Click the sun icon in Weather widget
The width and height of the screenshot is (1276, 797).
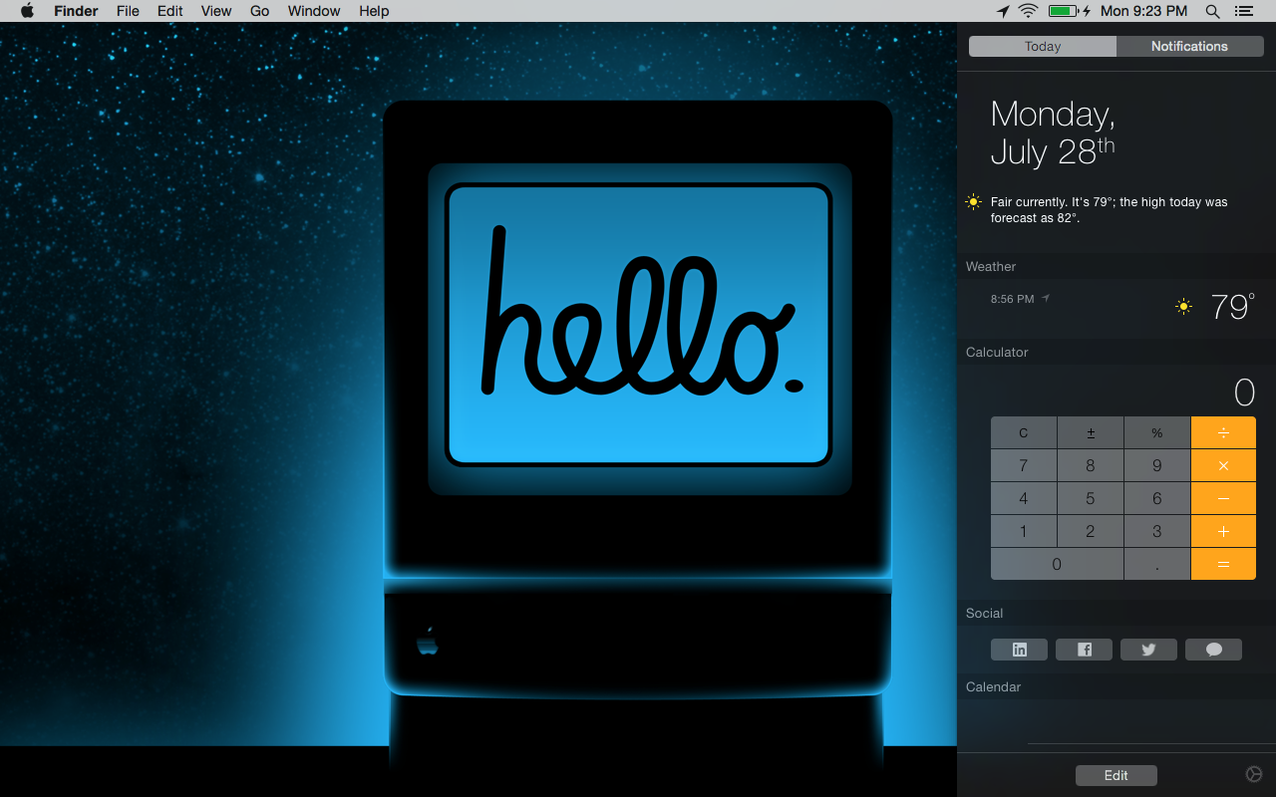click(x=1183, y=307)
